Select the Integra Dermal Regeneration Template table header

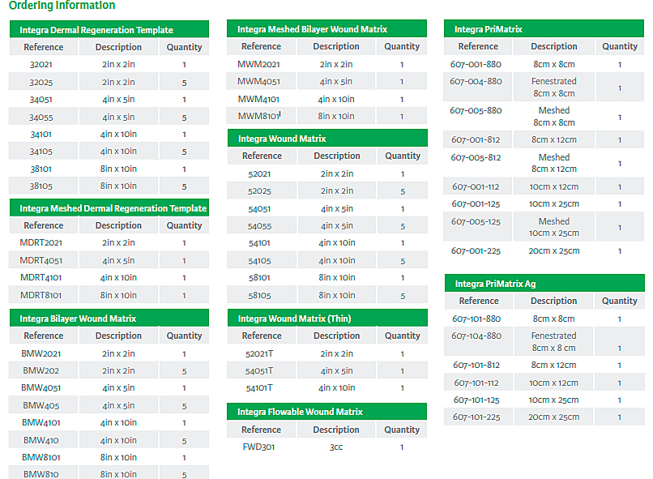pos(96,30)
